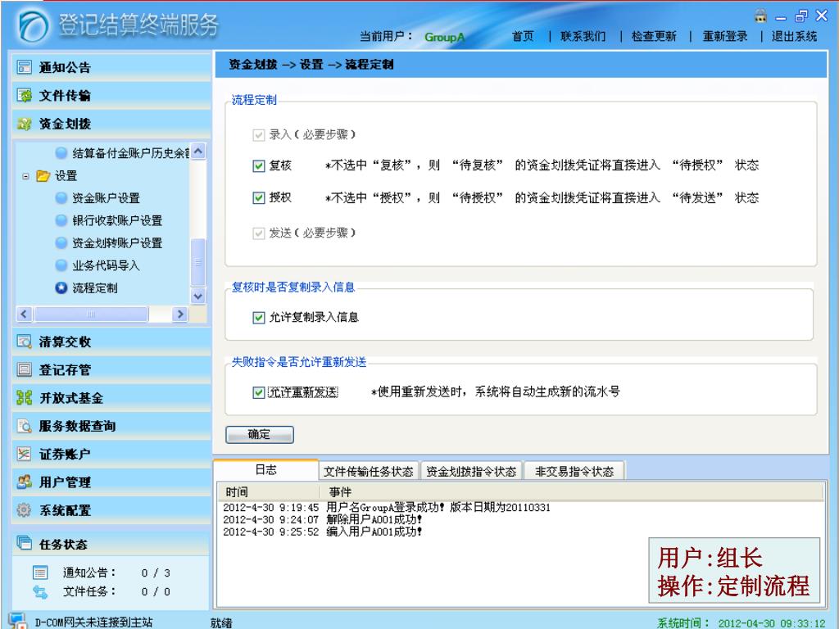
Task: Click bullet icon beside 银行收款账户设置
Action: coord(61,220)
